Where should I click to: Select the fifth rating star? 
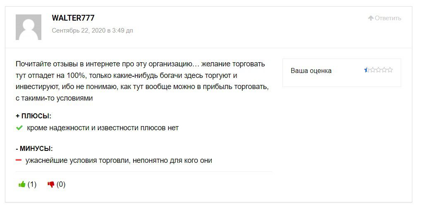pos(390,70)
